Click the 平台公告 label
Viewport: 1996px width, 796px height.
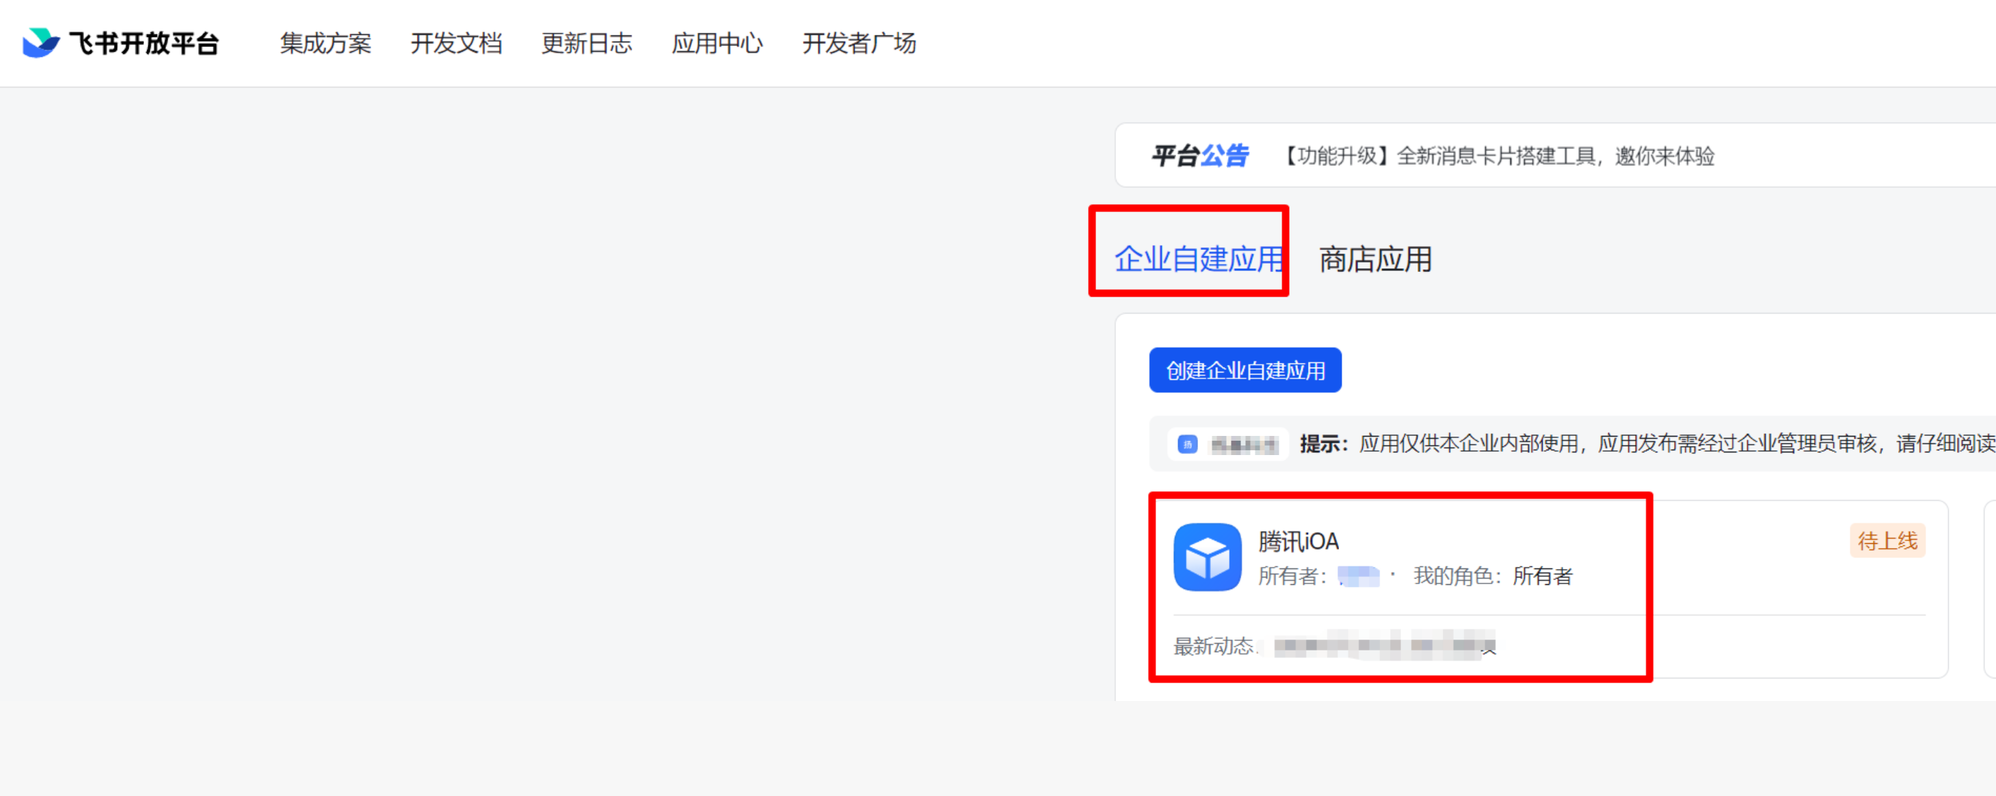[1199, 156]
